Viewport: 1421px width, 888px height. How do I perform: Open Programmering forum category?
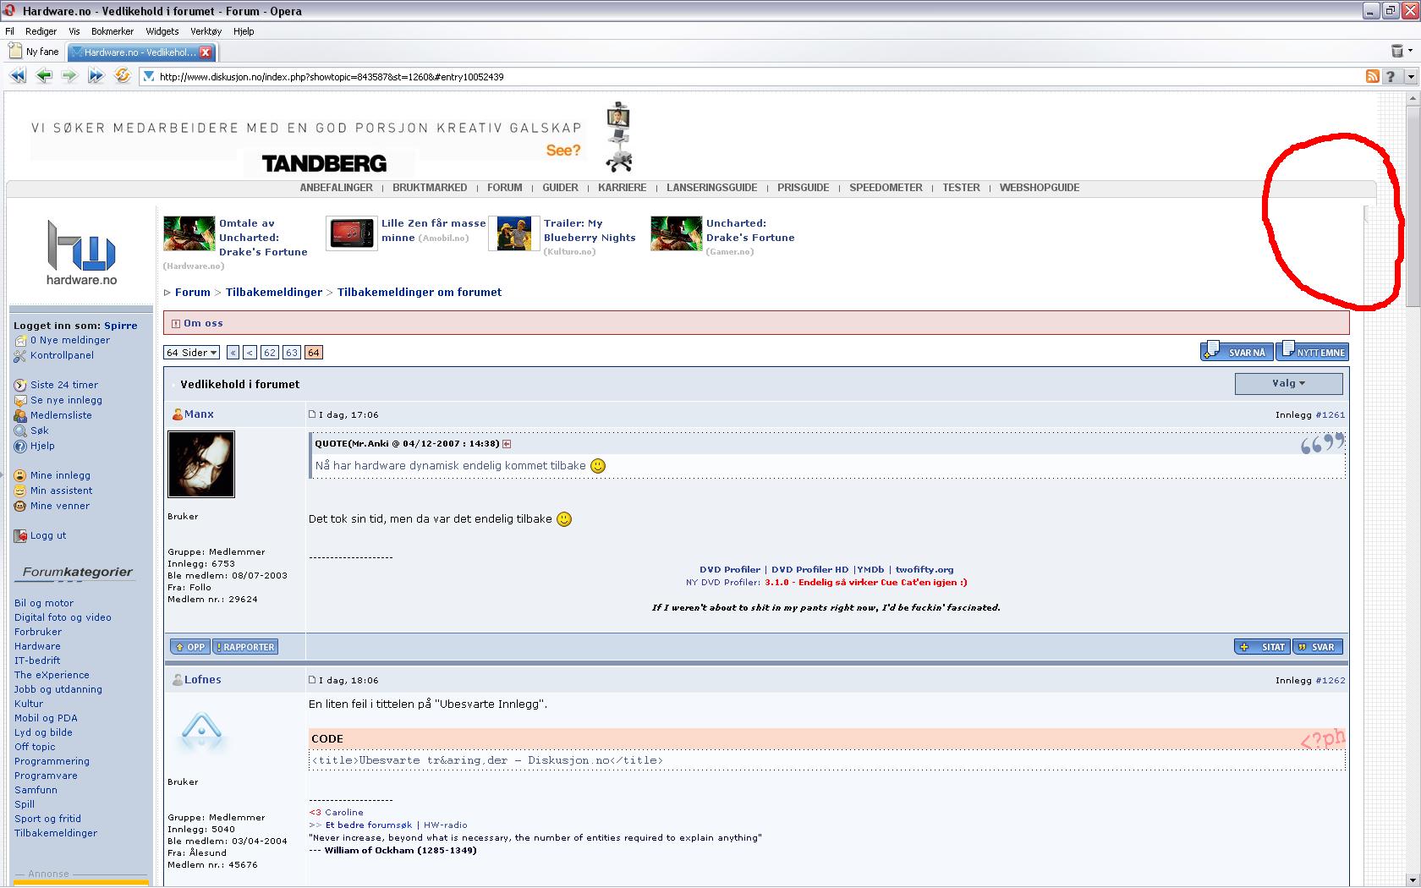52,761
